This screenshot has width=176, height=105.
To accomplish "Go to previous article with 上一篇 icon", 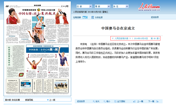I will pyautogui.click(x=134, y=101).
